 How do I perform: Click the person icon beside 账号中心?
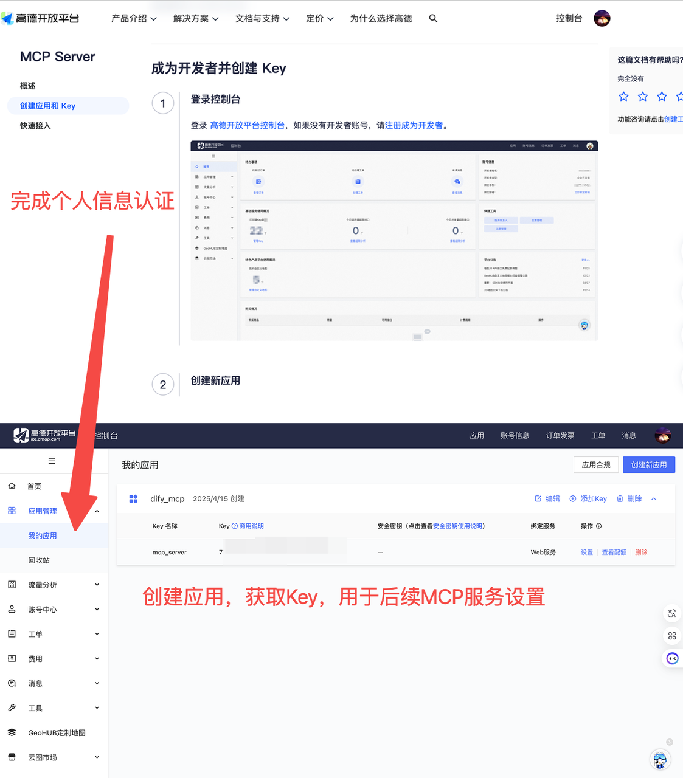(12, 609)
